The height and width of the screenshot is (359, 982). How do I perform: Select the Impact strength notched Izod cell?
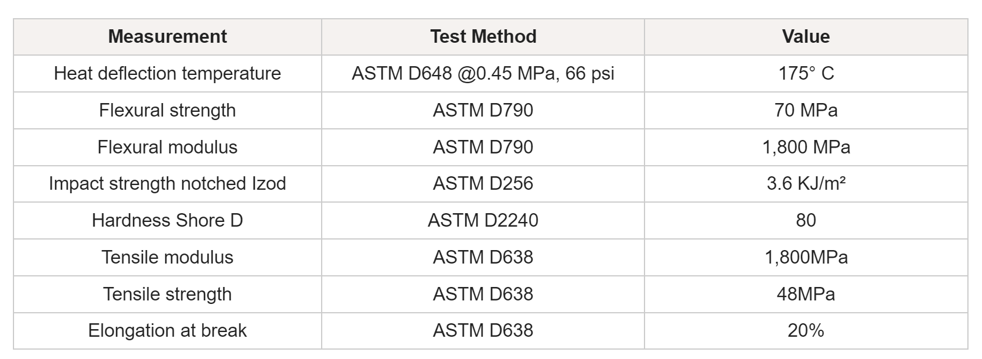(x=168, y=184)
